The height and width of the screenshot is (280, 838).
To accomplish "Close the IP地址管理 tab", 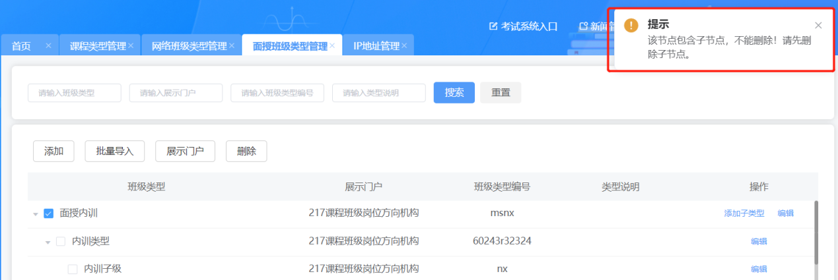I will pyautogui.click(x=404, y=45).
